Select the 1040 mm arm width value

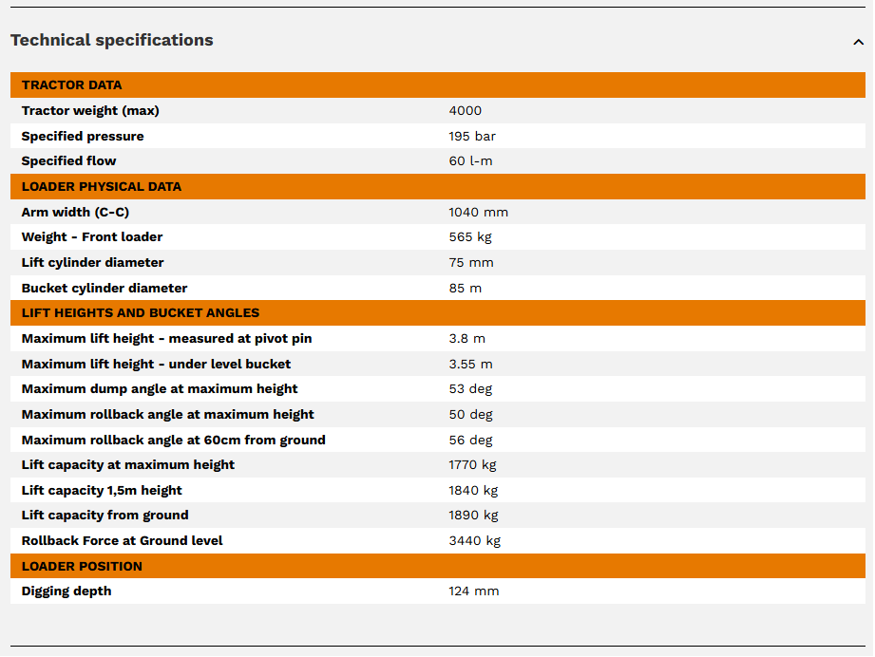pos(478,213)
